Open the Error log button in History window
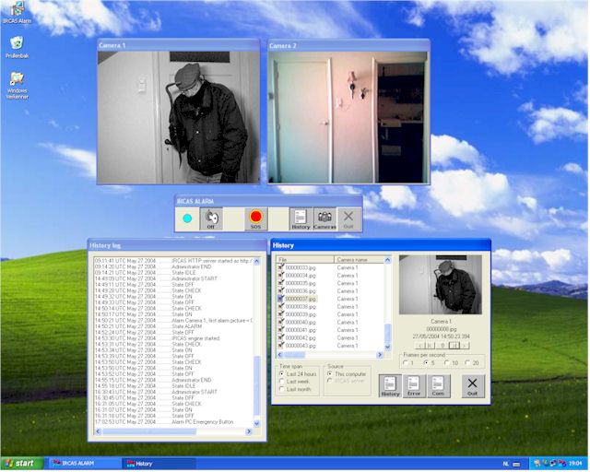Screen dimensions: 590x472 [x=414, y=386]
